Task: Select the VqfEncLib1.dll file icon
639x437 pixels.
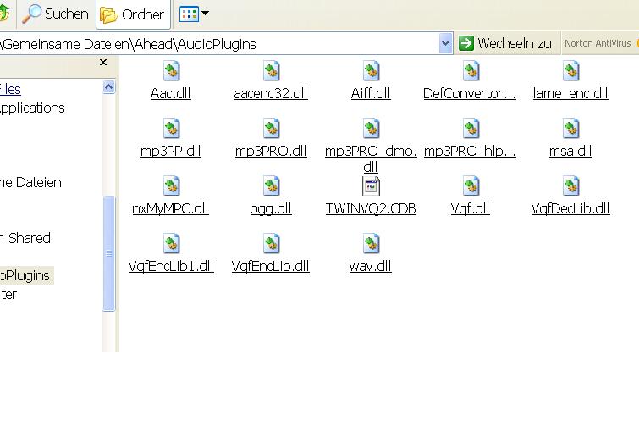Action: 171,243
